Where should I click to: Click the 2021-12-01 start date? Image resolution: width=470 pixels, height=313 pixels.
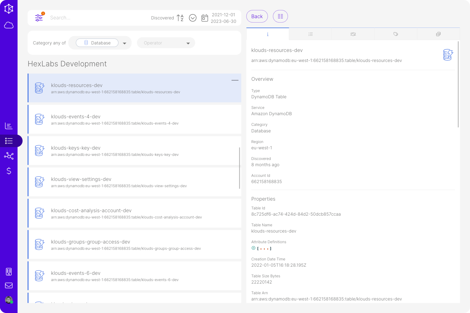click(x=223, y=15)
